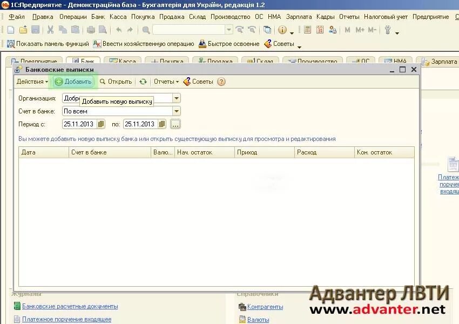Click the Cut scissors icon
This screenshot has width=459, height=324.
(50, 30)
